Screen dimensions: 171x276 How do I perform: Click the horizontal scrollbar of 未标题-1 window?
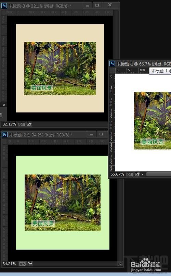(159, 174)
